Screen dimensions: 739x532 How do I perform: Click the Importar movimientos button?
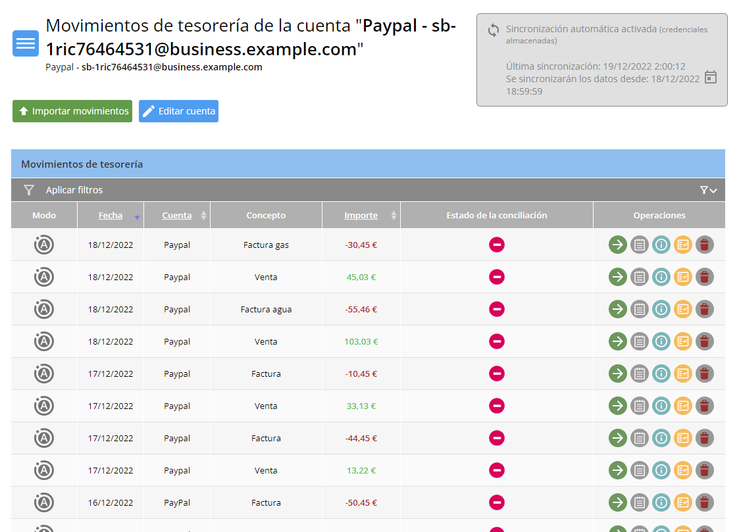pyautogui.click(x=72, y=111)
